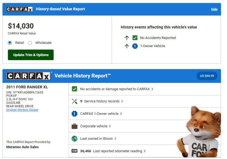Select the Retail radio button

(x=10, y=43)
